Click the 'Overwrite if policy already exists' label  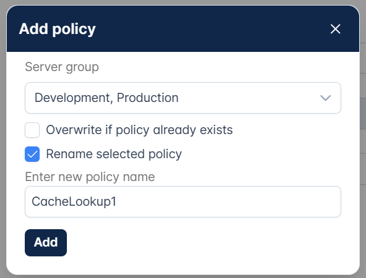[139, 130]
